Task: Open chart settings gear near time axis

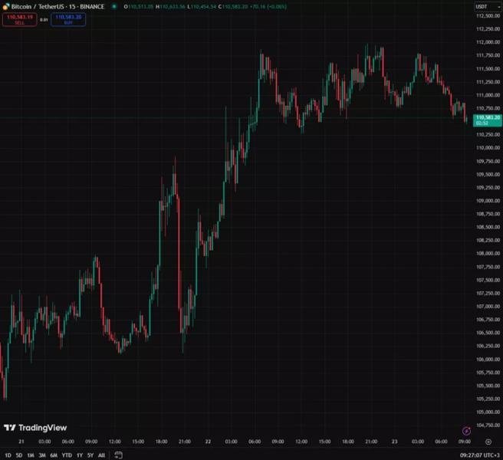Action: (488, 442)
